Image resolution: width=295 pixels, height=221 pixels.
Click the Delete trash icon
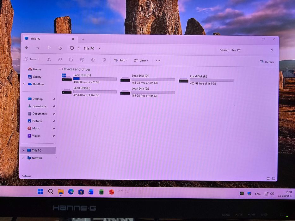point(104,60)
